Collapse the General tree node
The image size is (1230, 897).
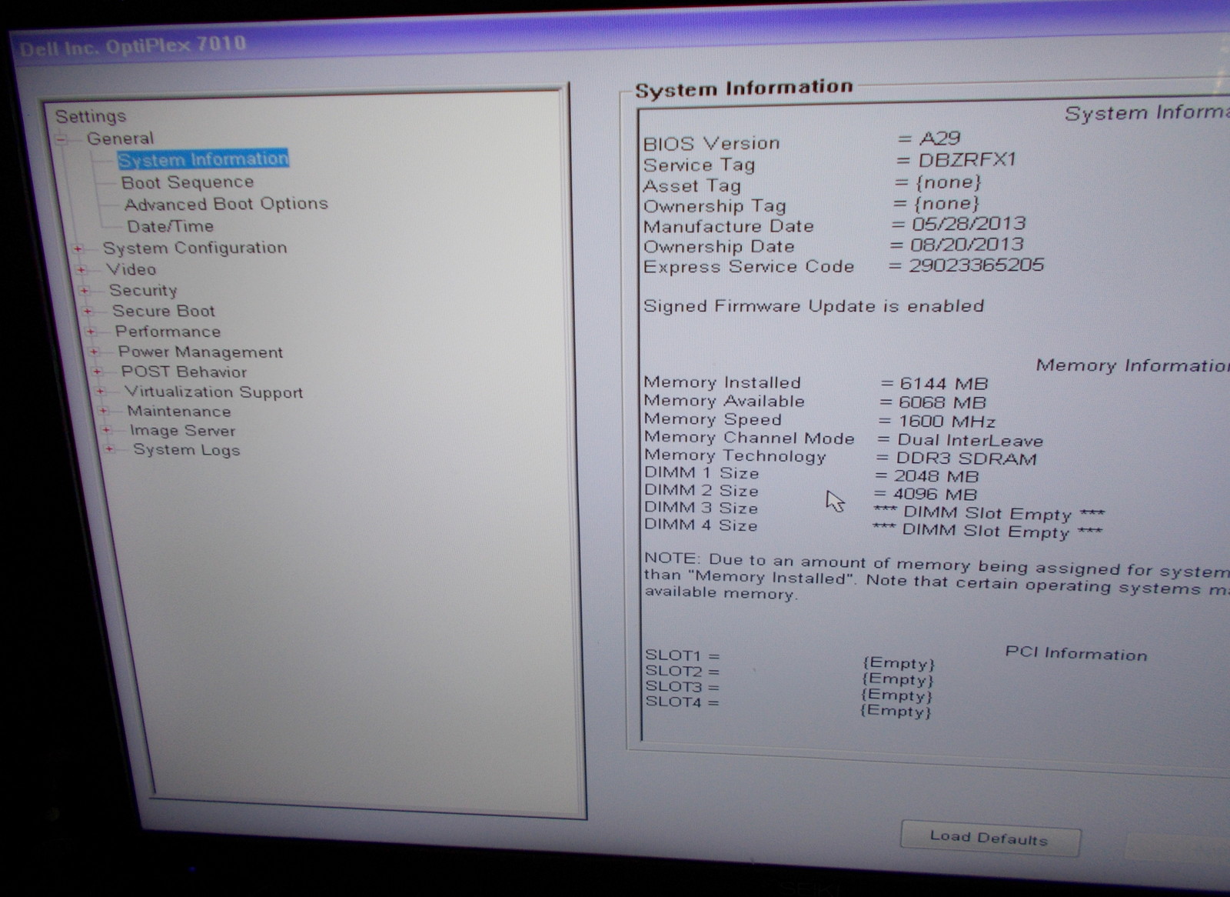pos(61,139)
